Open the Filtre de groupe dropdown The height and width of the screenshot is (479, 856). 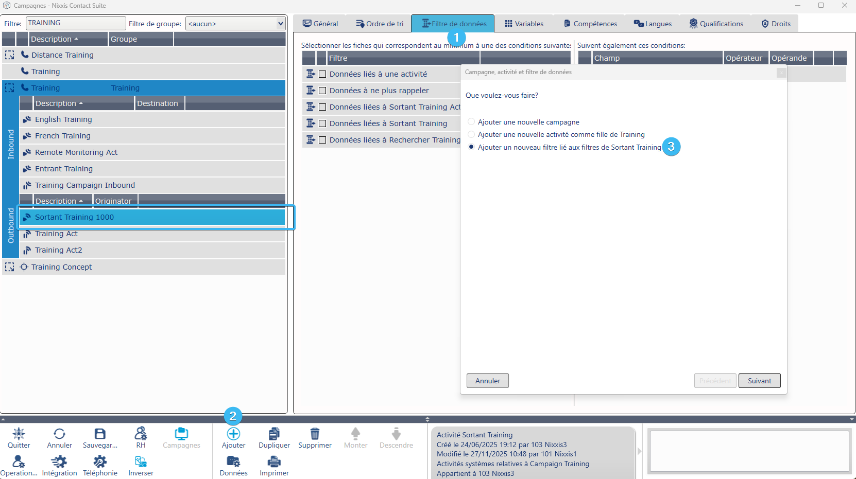pyautogui.click(x=280, y=24)
